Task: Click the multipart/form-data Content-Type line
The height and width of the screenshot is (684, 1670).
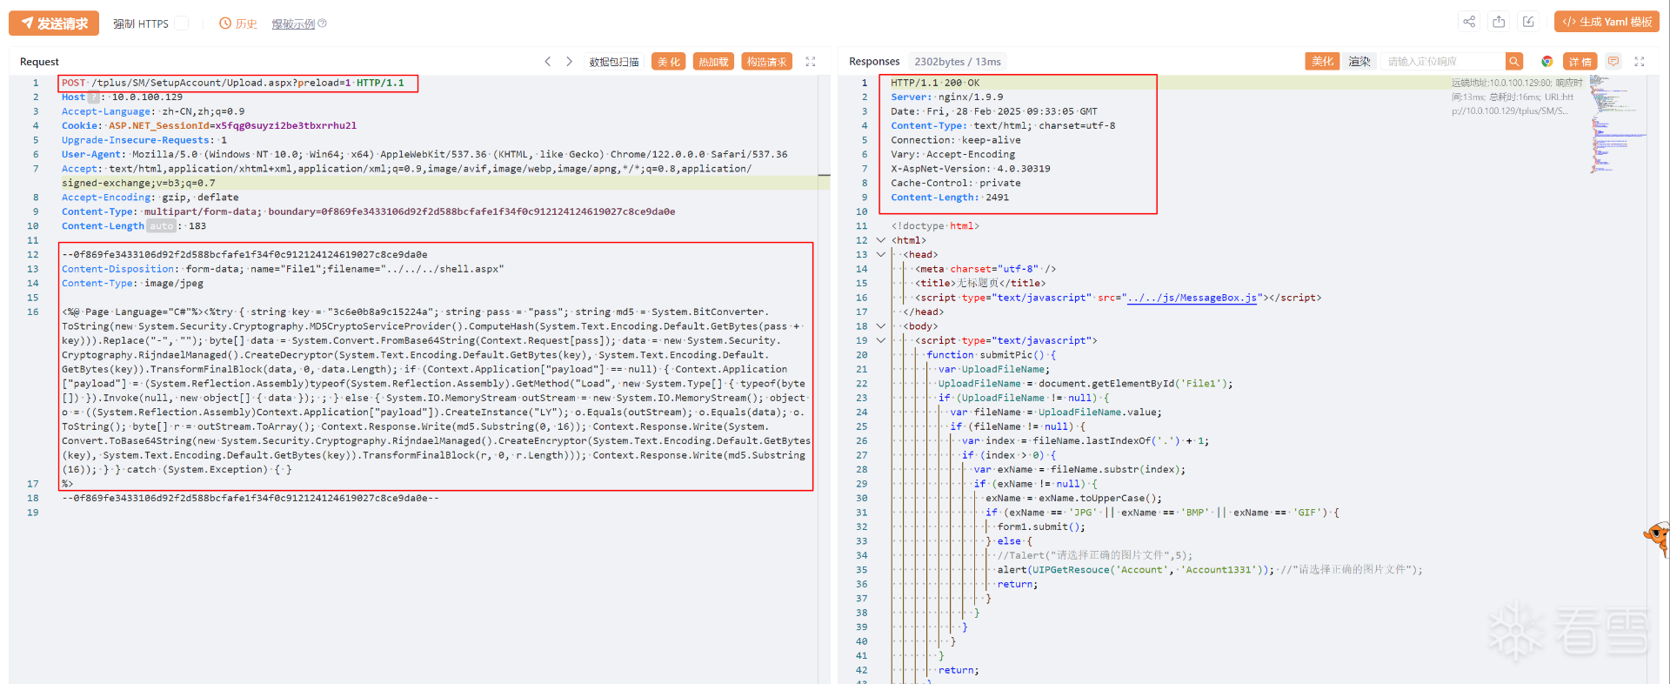Action: point(369,211)
